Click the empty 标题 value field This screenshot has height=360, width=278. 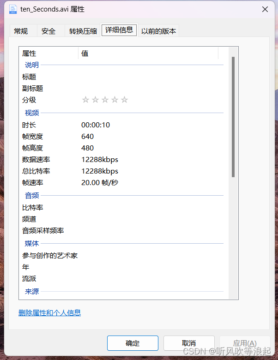click(151, 77)
